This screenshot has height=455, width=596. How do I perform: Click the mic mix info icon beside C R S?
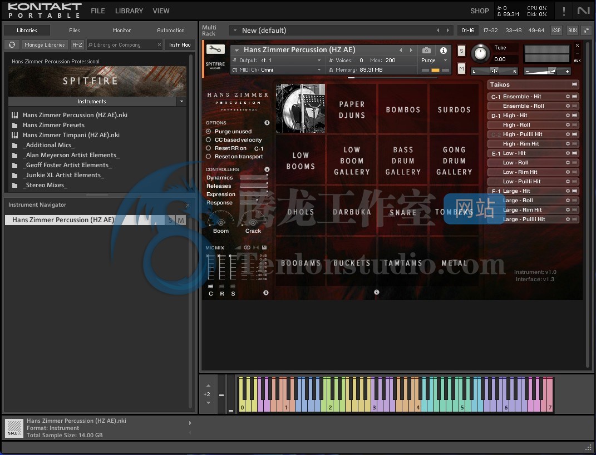265,293
